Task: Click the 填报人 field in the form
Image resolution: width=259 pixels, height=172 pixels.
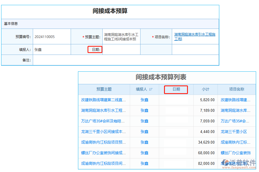Action: point(52,50)
